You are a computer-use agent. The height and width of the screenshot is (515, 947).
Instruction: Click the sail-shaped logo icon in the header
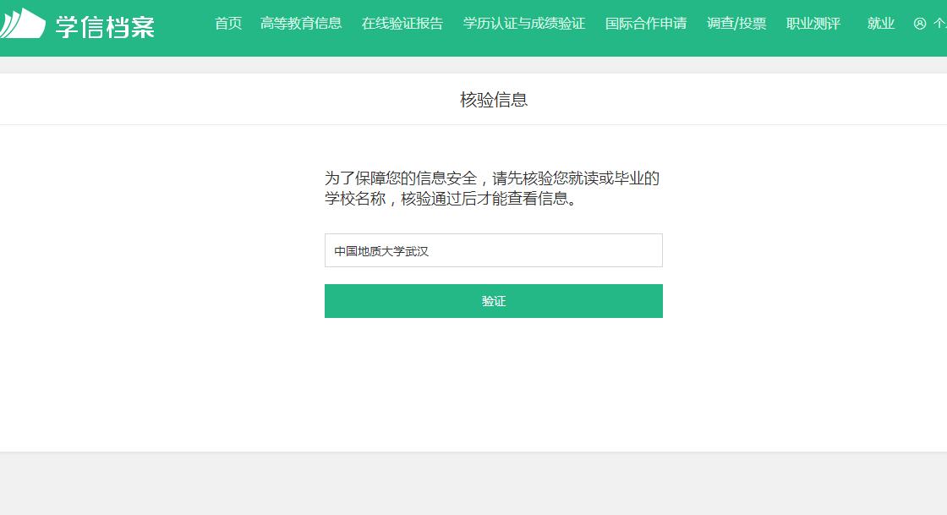(x=23, y=24)
